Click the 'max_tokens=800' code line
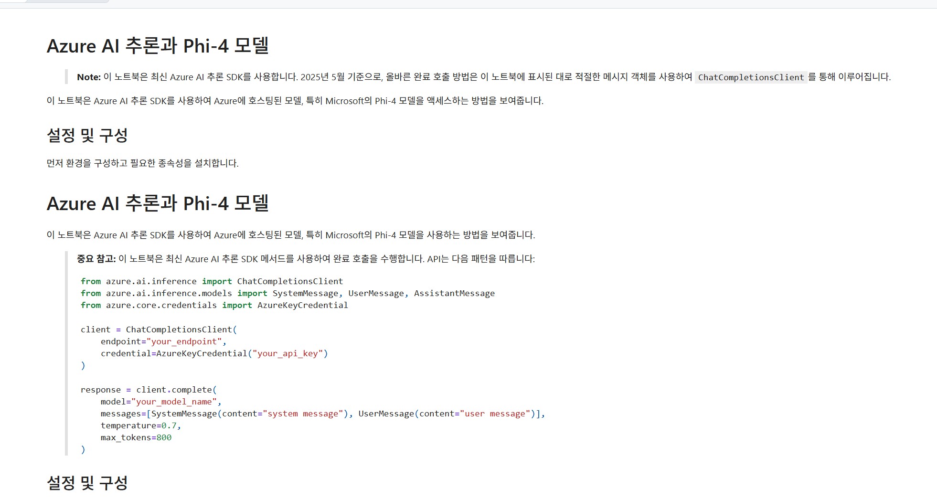 [136, 437]
